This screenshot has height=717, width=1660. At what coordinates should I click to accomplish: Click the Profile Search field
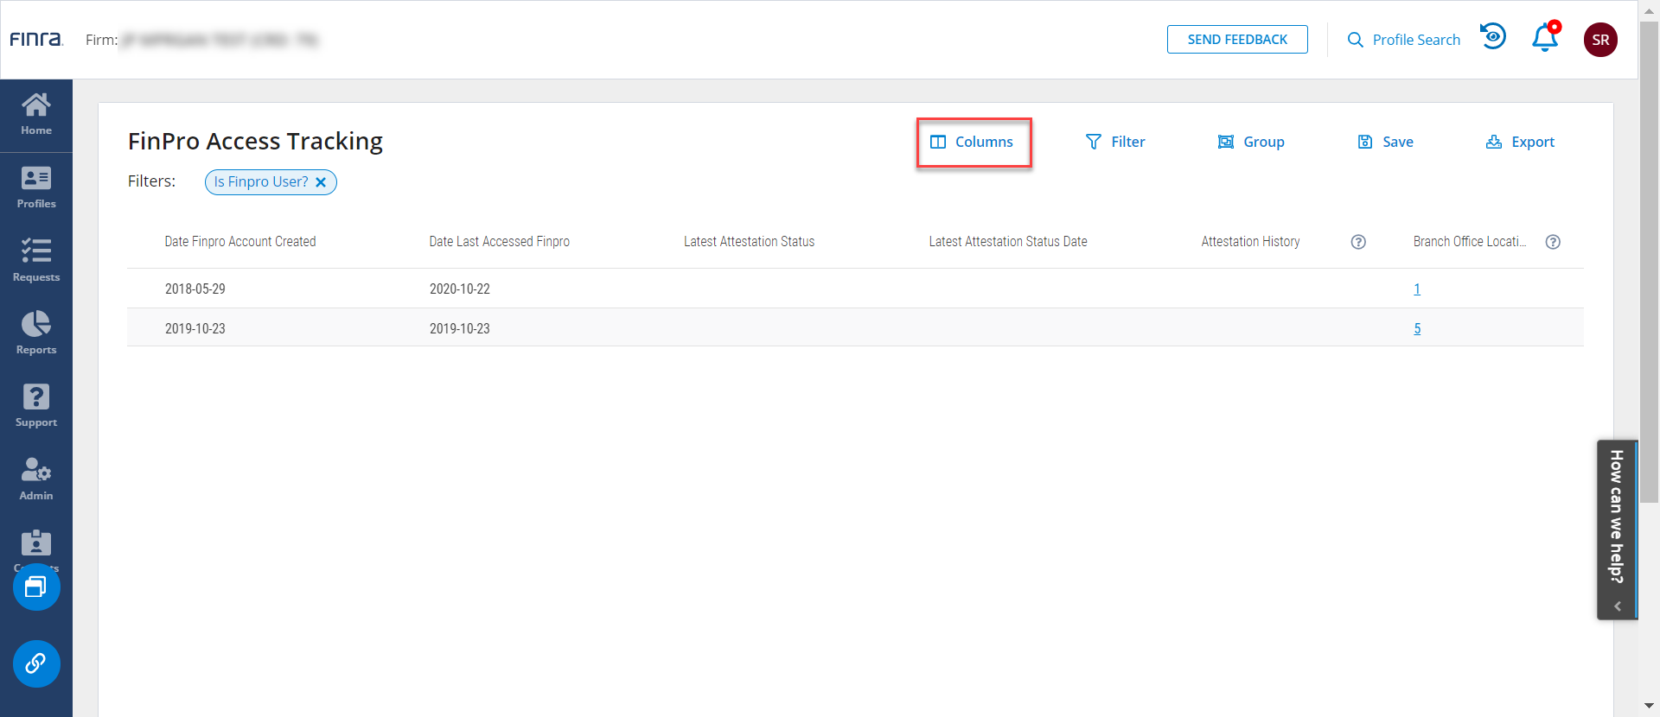pyautogui.click(x=1405, y=40)
